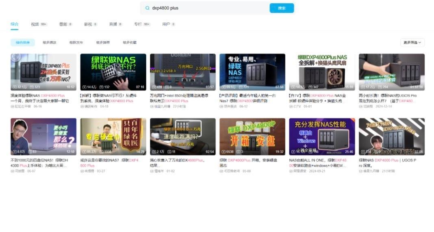Open title '万兆网口+intel 8505处理器'

(x=179, y=98)
